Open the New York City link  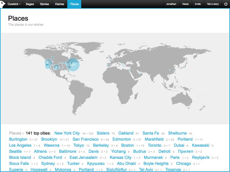[67, 133]
